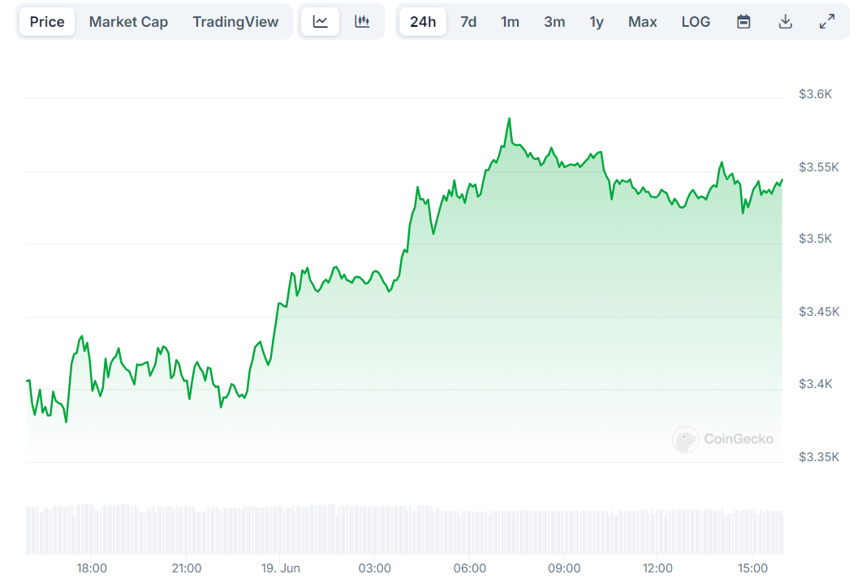Switch to candlestick chart view
The image size is (862, 587).
[362, 22]
